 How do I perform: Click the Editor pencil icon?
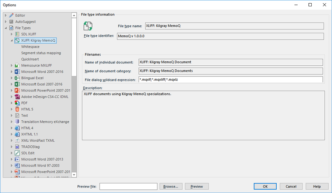point(11,15)
